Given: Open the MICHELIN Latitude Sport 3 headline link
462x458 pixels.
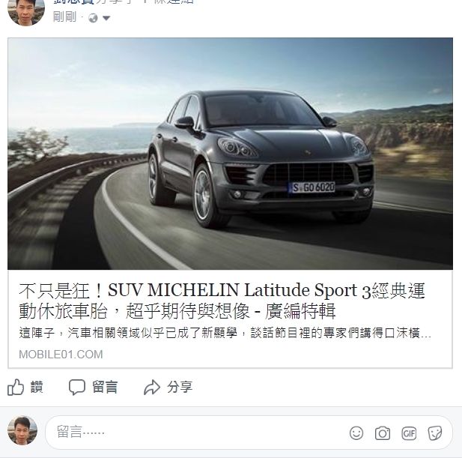Looking at the screenshot, I should [222, 301].
